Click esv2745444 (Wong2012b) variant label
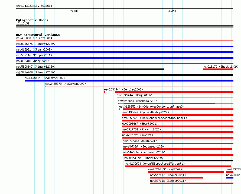Viewport: 241px width, 194px height. click(134, 95)
